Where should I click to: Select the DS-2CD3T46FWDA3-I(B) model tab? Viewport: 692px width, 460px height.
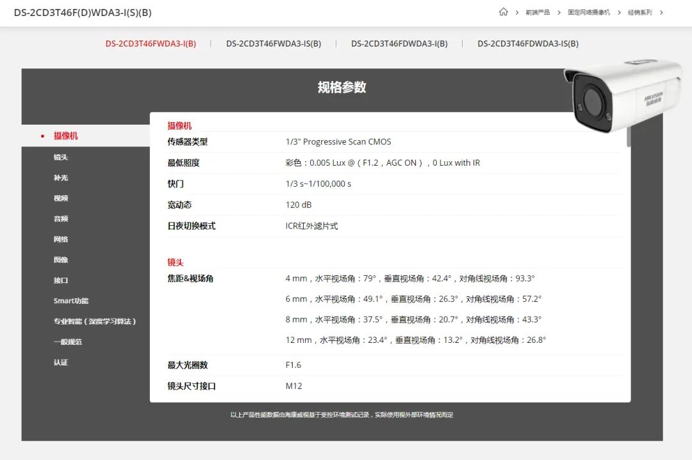coord(151,44)
